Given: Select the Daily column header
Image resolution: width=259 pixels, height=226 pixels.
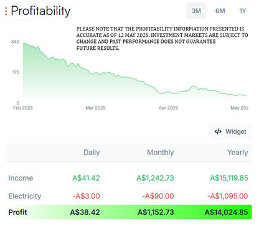Looking at the screenshot, I should [x=92, y=153].
